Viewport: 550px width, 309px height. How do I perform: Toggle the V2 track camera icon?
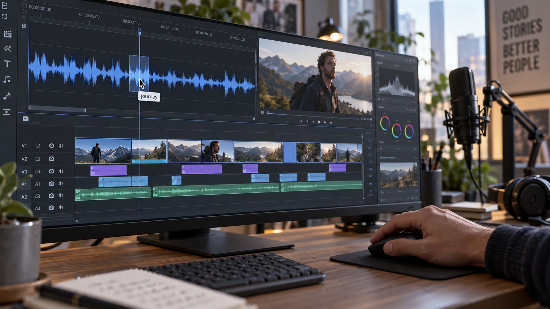52,159
